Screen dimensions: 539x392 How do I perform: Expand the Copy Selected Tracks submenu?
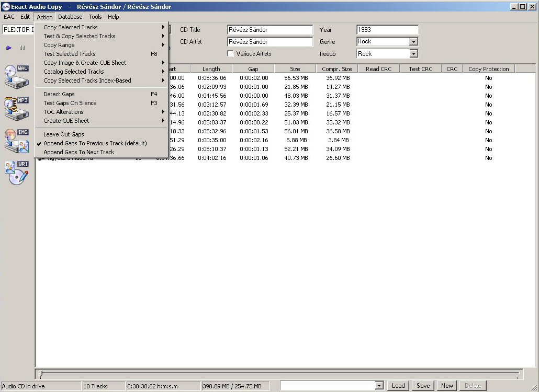pos(71,27)
